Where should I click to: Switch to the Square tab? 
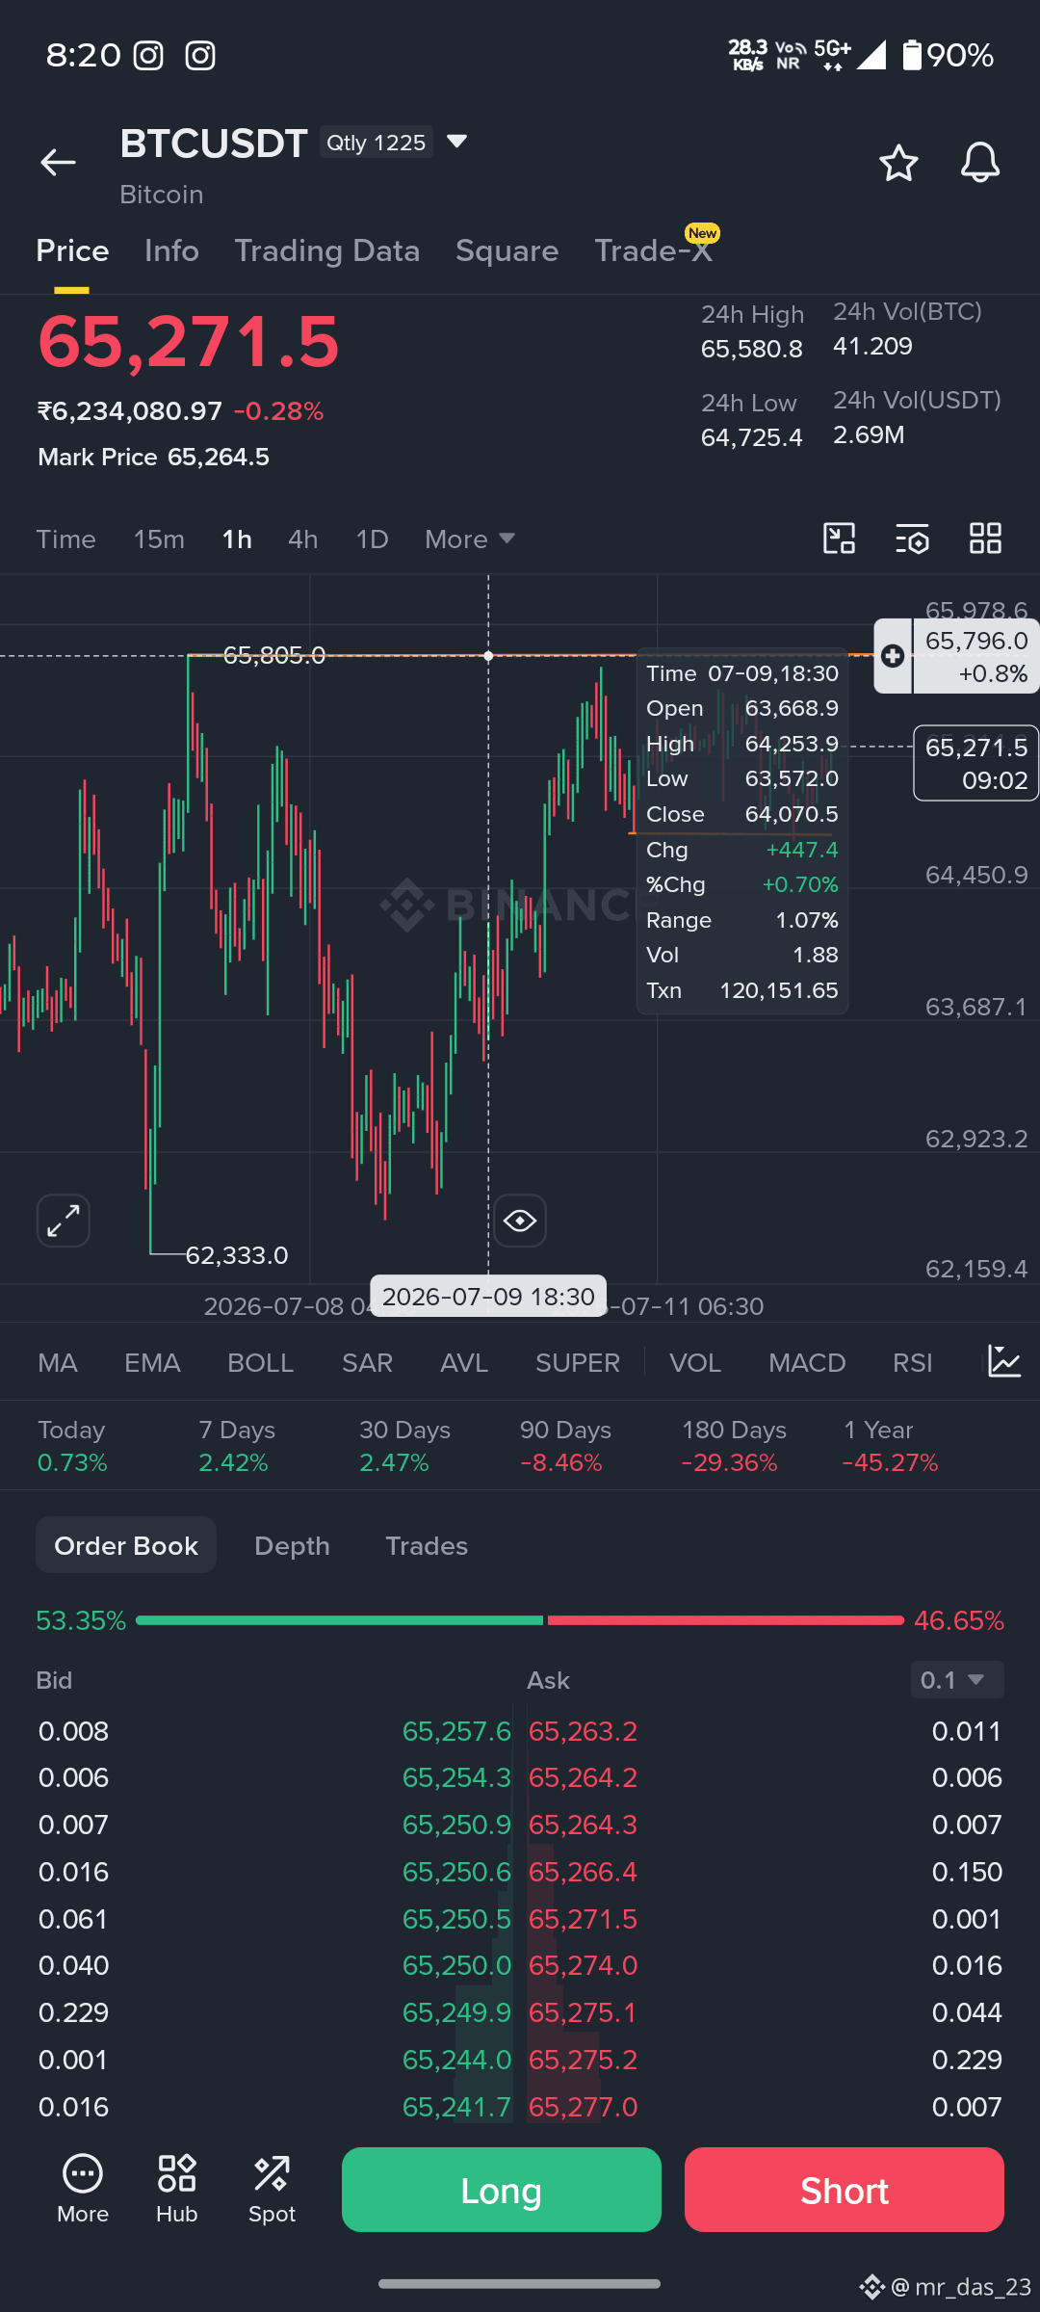[507, 250]
